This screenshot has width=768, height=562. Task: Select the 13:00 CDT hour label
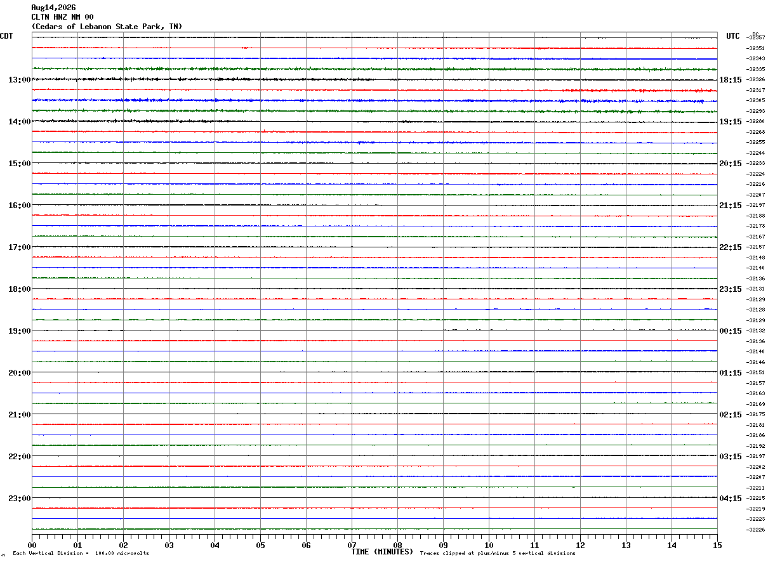point(19,80)
